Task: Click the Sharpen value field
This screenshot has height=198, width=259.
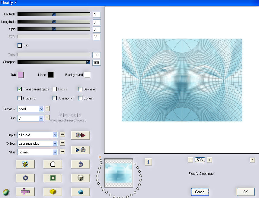Action: [97, 63]
